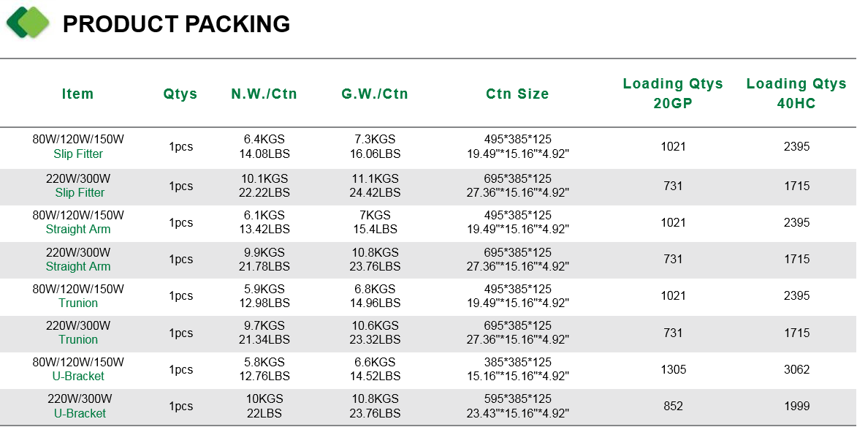Click the 80W/120W/150W U-Bracket label
Image resolution: width=857 pixels, height=427 pixels.
78,369
